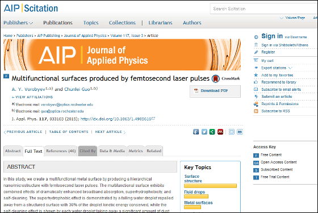
Task: Click the Journal of Applied Physics breadcrumb
Action: coord(85,35)
